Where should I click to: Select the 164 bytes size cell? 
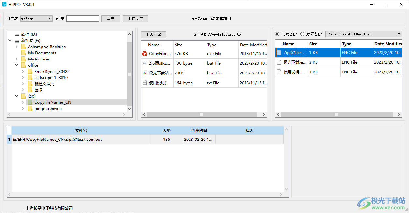(190, 83)
